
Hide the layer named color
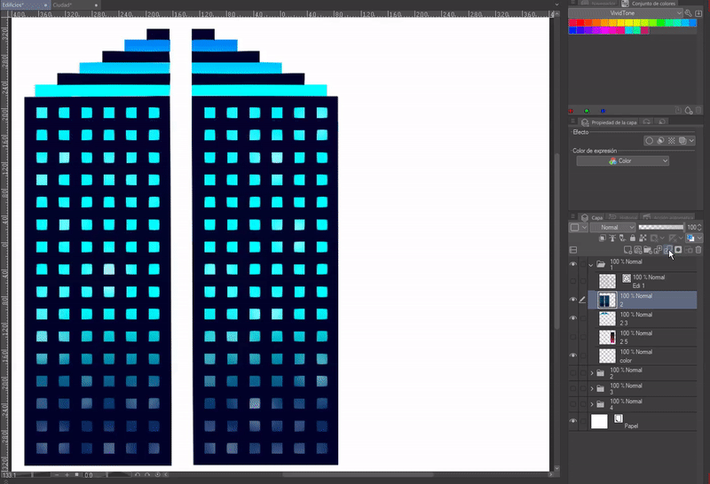click(x=573, y=355)
